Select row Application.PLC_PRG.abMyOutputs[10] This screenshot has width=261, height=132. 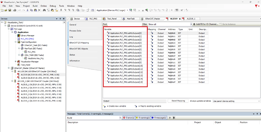(126, 66)
